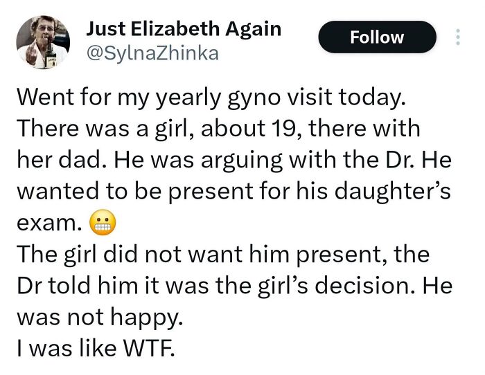Open the @SylnaZhinka handle link

[x=152, y=53]
